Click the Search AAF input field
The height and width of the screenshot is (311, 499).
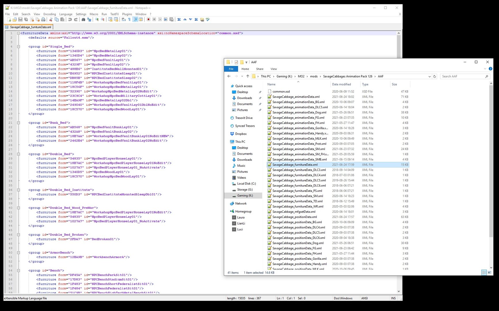point(463,76)
